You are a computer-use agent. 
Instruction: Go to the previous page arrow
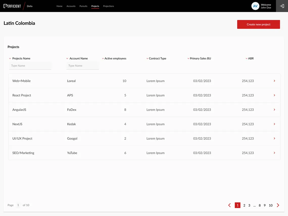[x=229, y=205]
